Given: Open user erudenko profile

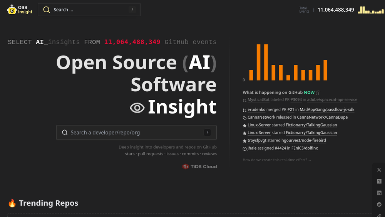Looking at the screenshot, I should [x=256, y=109].
